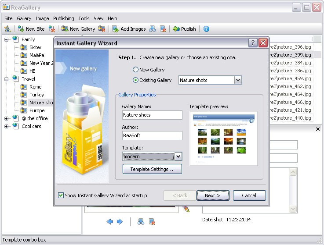Image resolution: width=324 pixels, height=245 pixels.
Task: Click the Next button in the wizard
Action: [x=213, y=195]
